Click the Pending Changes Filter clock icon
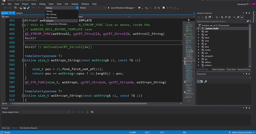This screenshot has height=134, width=256. point(217,17)
